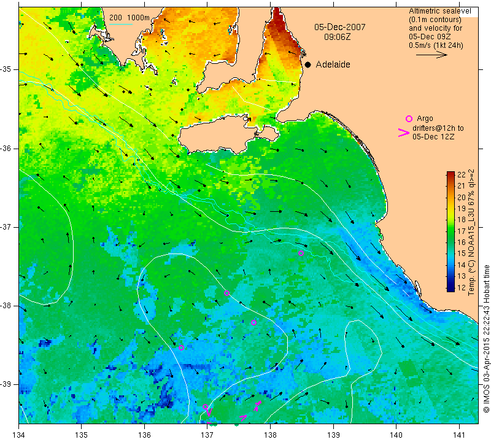Click the longitude axis label '135'
This screenshot has width=491, height=442.
pyautogui.click(x=82, y=435)
